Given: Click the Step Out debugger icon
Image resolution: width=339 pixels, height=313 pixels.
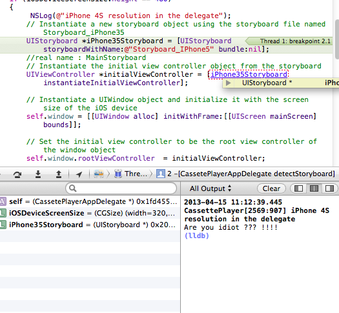Looking at the screenshot, I should (x=59, y=174).
